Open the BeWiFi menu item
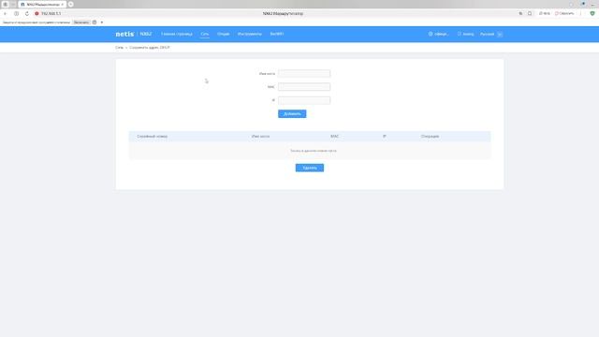599x337 pixels. 277,34
